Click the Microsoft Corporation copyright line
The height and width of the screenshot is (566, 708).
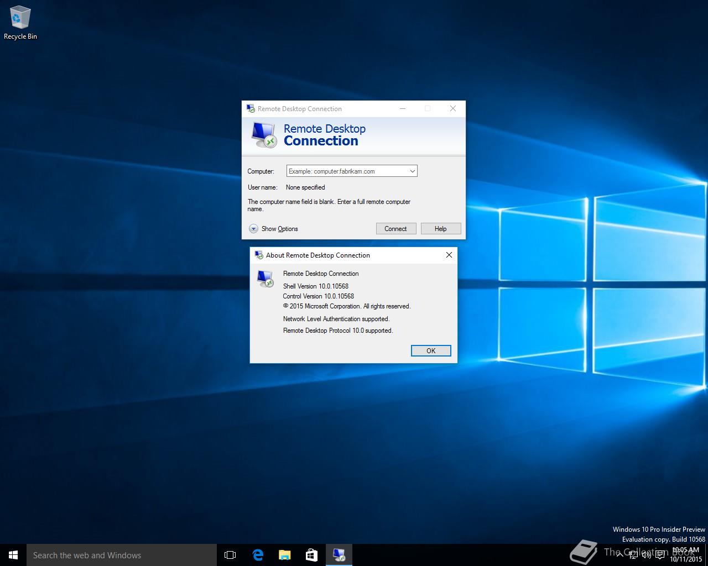(x=347, y=306)
